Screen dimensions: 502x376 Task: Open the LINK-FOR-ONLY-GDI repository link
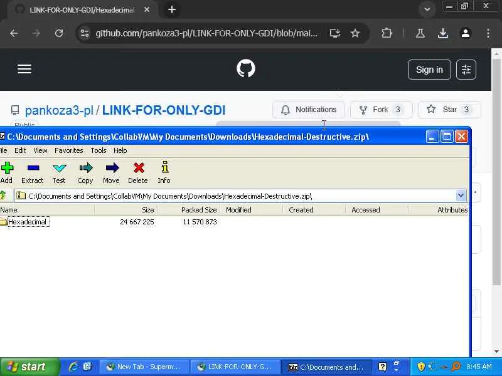click(164, 110)
